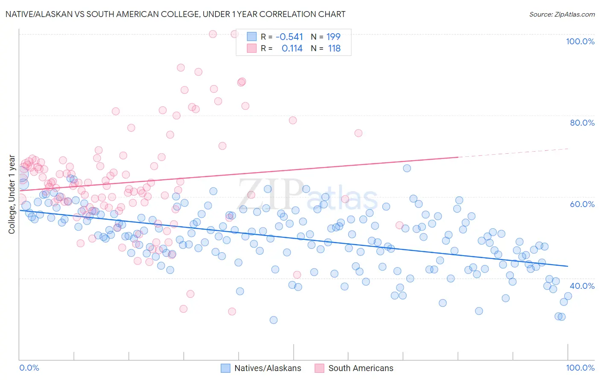Image resolution: width=600 pixels, height=380 pixels.
Task: Click the N = 199 value
Action: (x=326, y=37)
